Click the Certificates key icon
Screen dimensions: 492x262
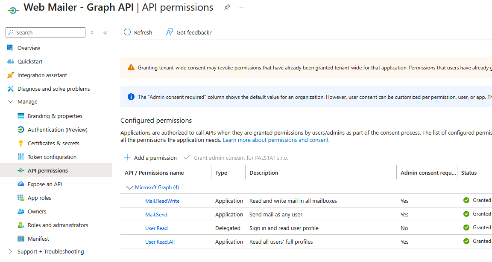[x=20, y=144]
